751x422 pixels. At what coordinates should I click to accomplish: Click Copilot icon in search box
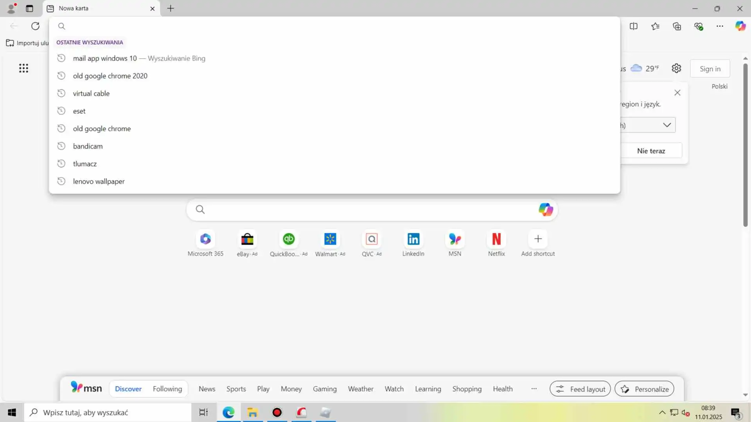[x=546, y=209]
